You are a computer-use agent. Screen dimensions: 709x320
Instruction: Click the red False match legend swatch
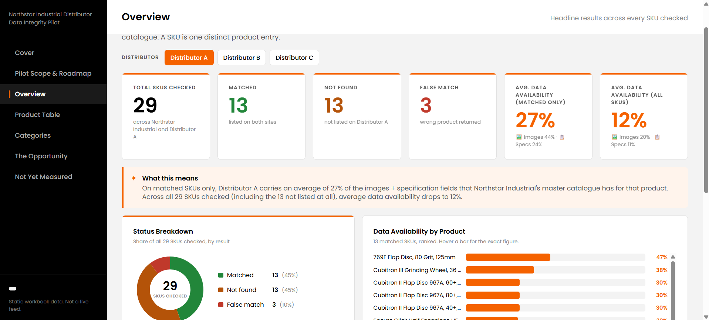221,304
